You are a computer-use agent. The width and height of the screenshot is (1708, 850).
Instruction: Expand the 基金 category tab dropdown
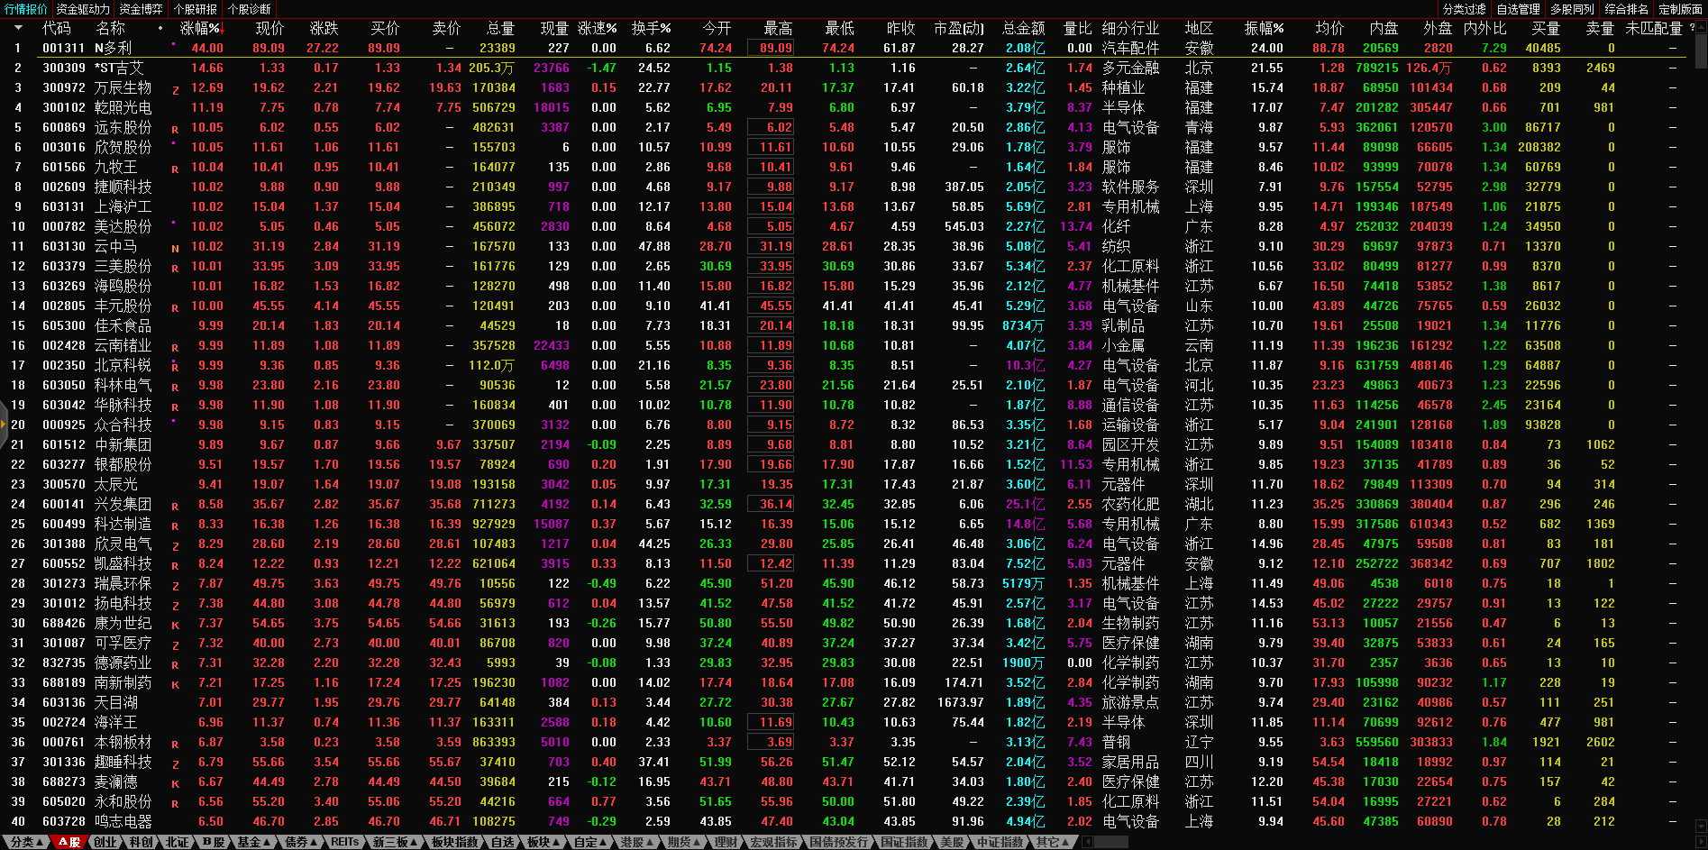tap(253, 842)
